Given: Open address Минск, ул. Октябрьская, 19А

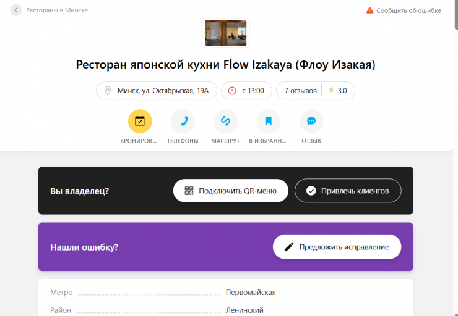Looking at the screenshot, I should [163, 91].
